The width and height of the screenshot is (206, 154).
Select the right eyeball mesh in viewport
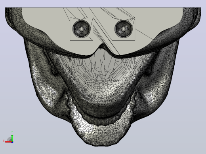(123, 29)
